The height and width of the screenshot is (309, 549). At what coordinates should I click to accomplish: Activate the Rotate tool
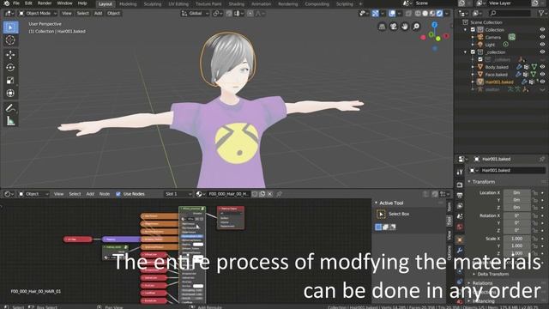[10, 67]
